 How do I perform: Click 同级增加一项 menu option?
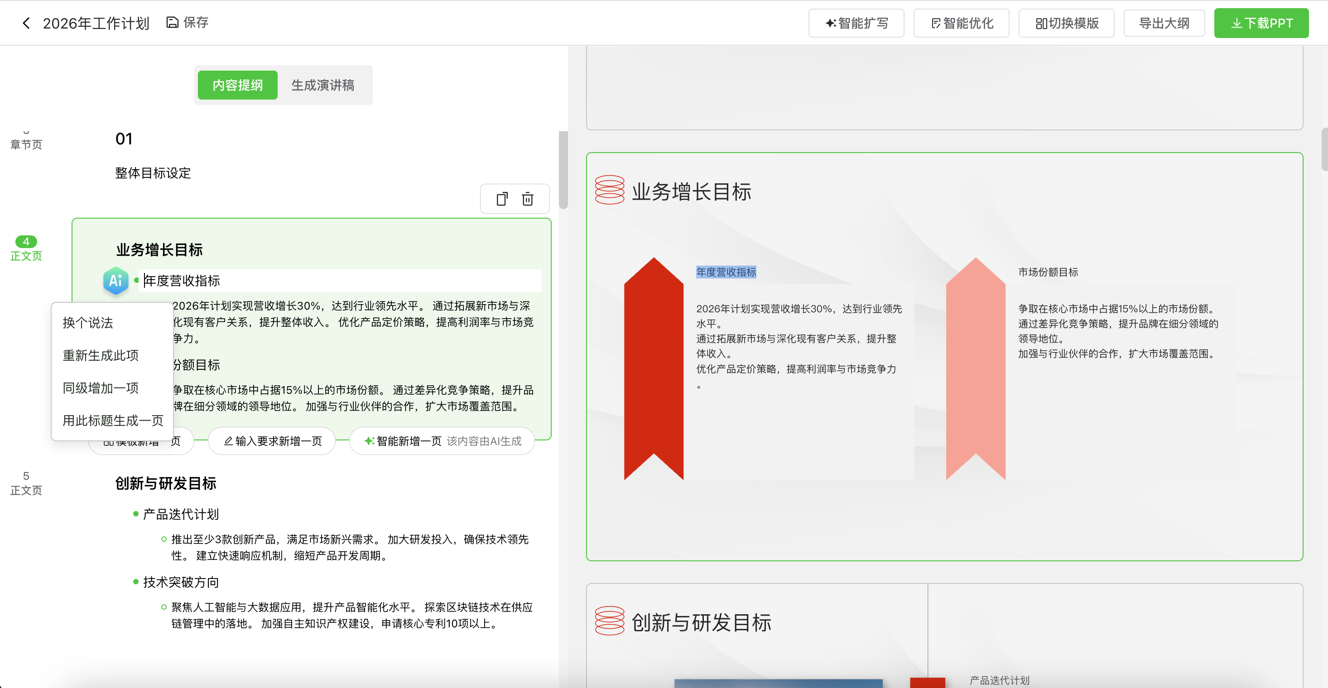[100, 388]
